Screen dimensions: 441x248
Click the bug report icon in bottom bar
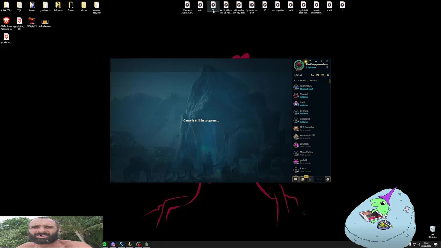click(x=328, y=179)
